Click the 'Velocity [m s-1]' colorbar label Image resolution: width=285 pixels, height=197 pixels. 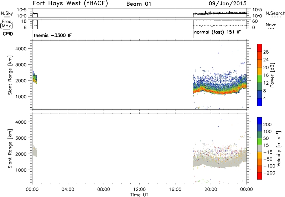tap(279, 148)
